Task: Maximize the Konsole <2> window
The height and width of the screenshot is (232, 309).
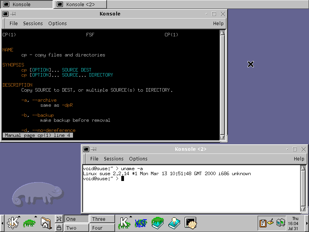Action: (x=295, y=149)
